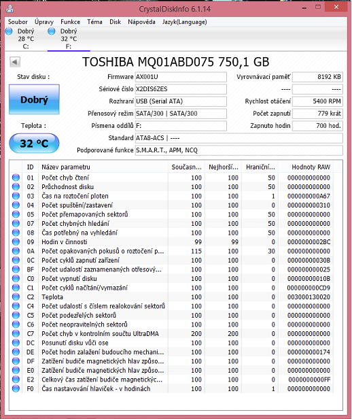
Task: Click the buffer size field 8192 KB
Action: 317,77
